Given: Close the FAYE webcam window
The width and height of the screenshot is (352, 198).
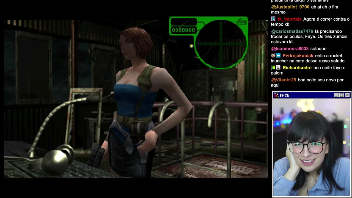Looking at the screenshot, I should tap(347, 95).
